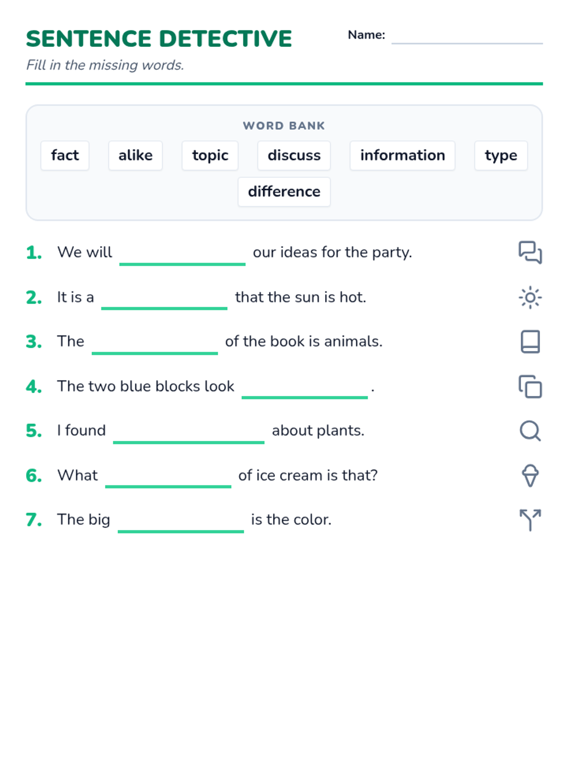Select the word 'difference' in word bank
The height and width of the screenshot is (757, 568).
tap(284, 192)
